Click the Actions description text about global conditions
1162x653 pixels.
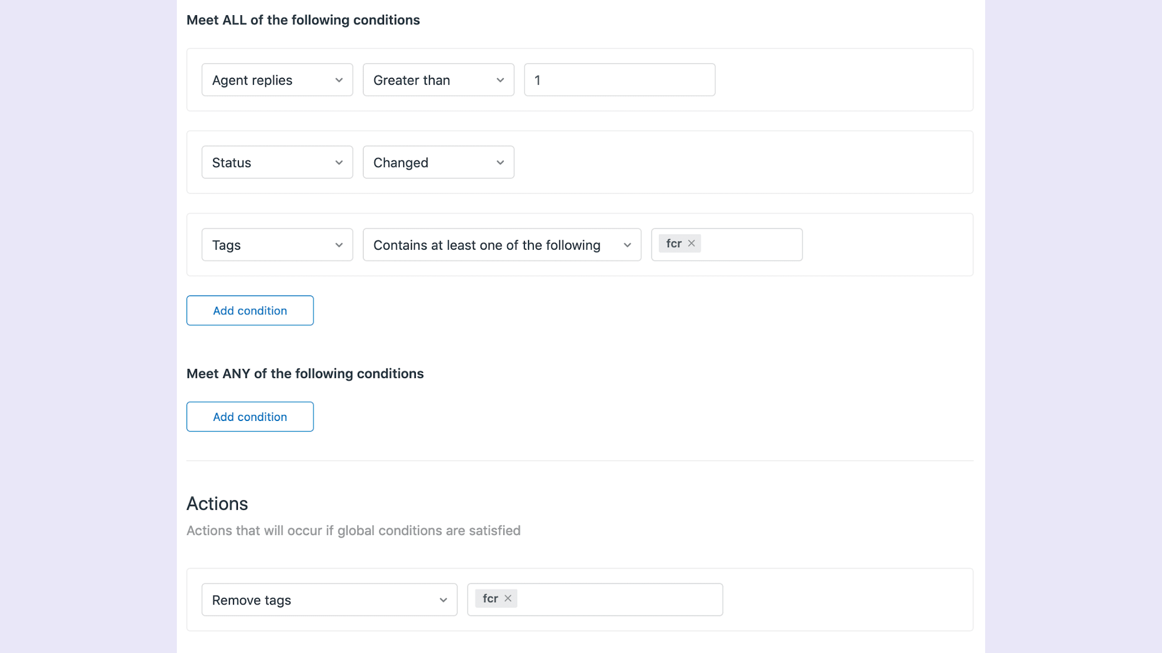353,531
